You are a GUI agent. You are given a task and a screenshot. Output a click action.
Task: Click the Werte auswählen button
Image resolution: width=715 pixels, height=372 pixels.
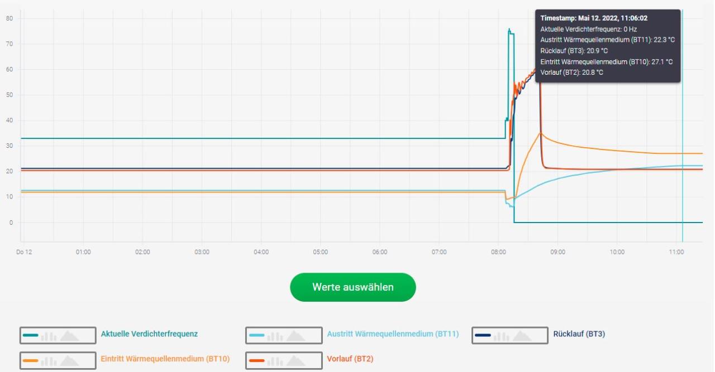(x=353, y=287)
